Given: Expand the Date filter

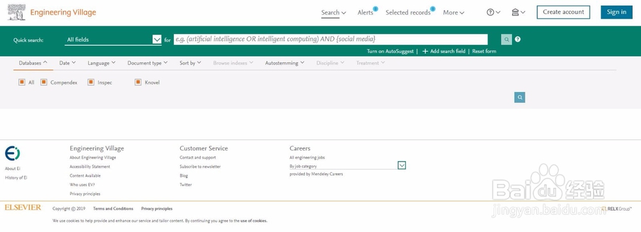Looking at the screenshot, I should (x=67, y=63).
